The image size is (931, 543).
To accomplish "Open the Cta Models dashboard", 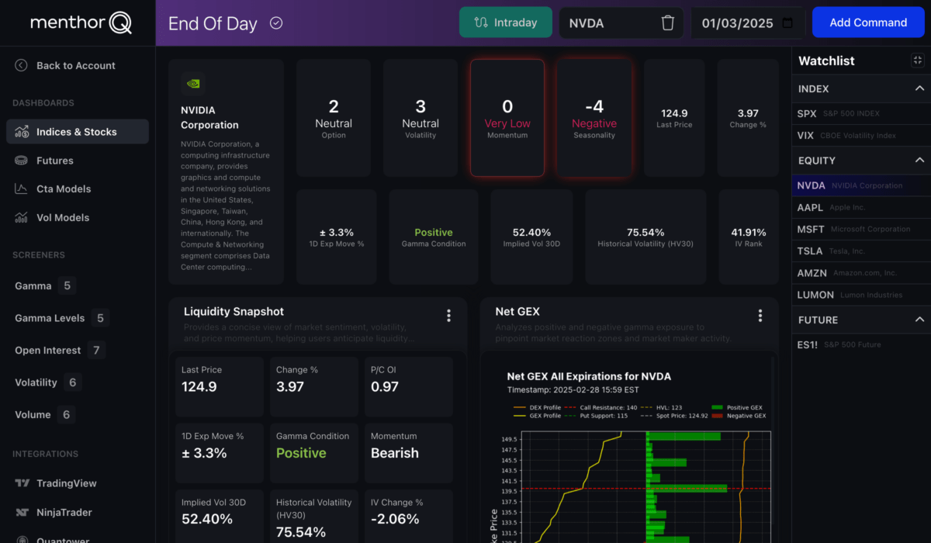I will click(78, 189).
